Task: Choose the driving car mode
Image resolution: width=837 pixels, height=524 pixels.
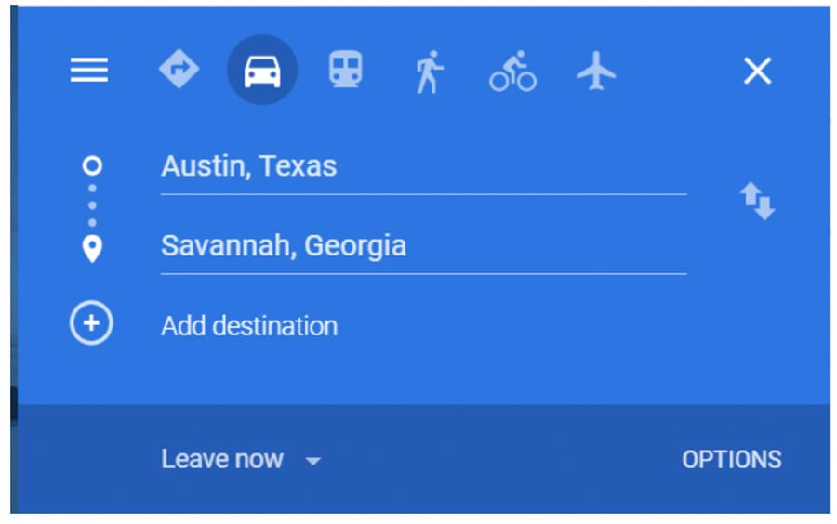Action: tap(262, 71)
